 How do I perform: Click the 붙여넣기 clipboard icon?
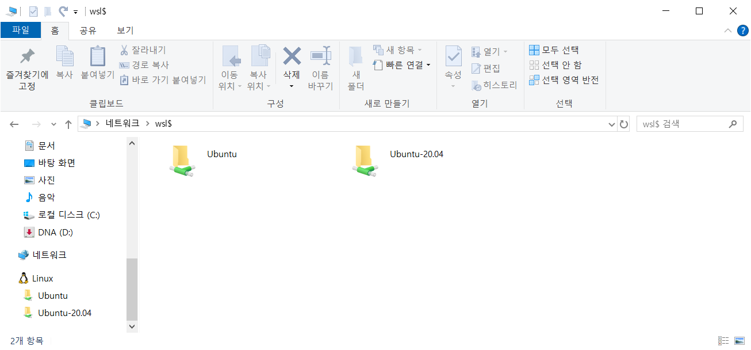point(98,56)
